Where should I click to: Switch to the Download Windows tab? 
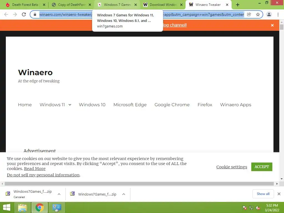[163, 5]
